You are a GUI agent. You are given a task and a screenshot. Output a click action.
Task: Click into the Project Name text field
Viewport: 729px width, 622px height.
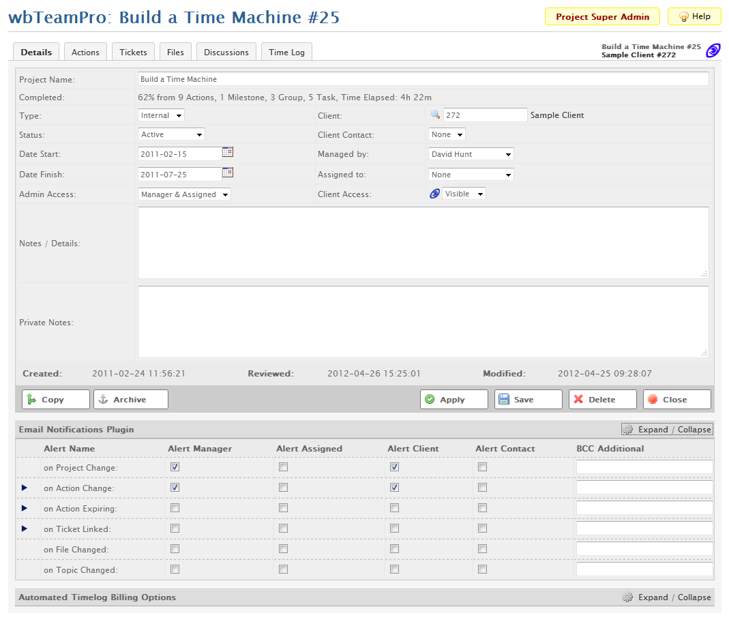[423, 79]
